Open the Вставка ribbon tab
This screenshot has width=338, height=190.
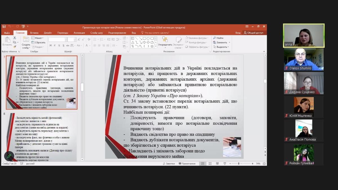click(34, 33)
